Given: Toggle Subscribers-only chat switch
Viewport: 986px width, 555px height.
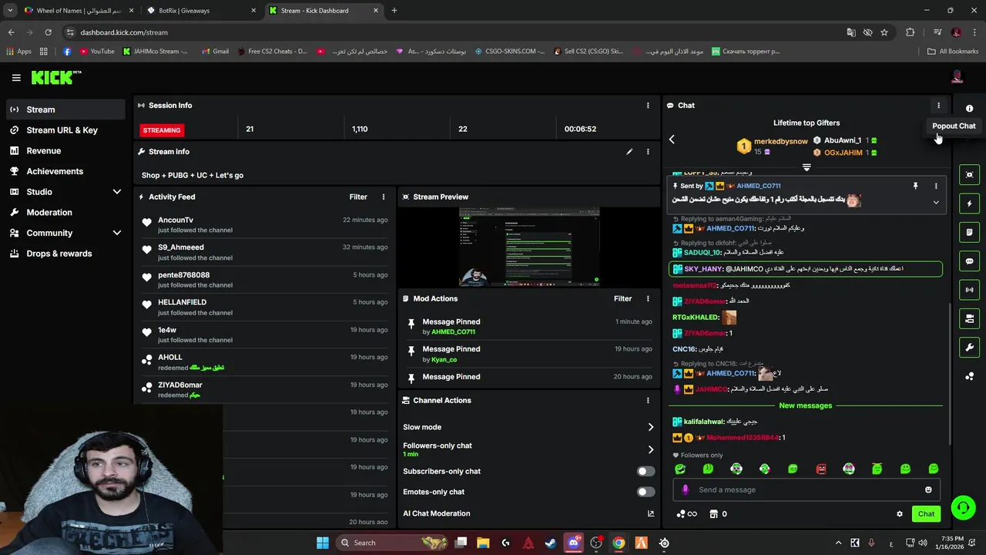Looking at the screenshot, I should (x=646, y=471).
